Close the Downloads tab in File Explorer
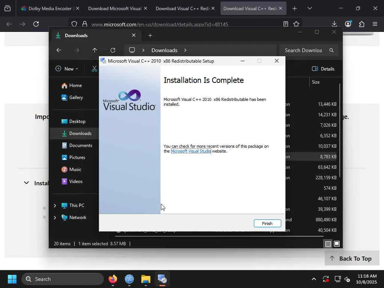 point(134,35)
